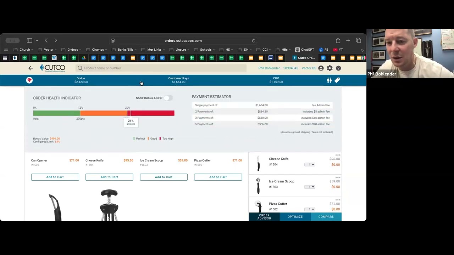Show more bookmarks with the double chevron
This screenshot has width=454, height=255.
(x=362, y=50)
